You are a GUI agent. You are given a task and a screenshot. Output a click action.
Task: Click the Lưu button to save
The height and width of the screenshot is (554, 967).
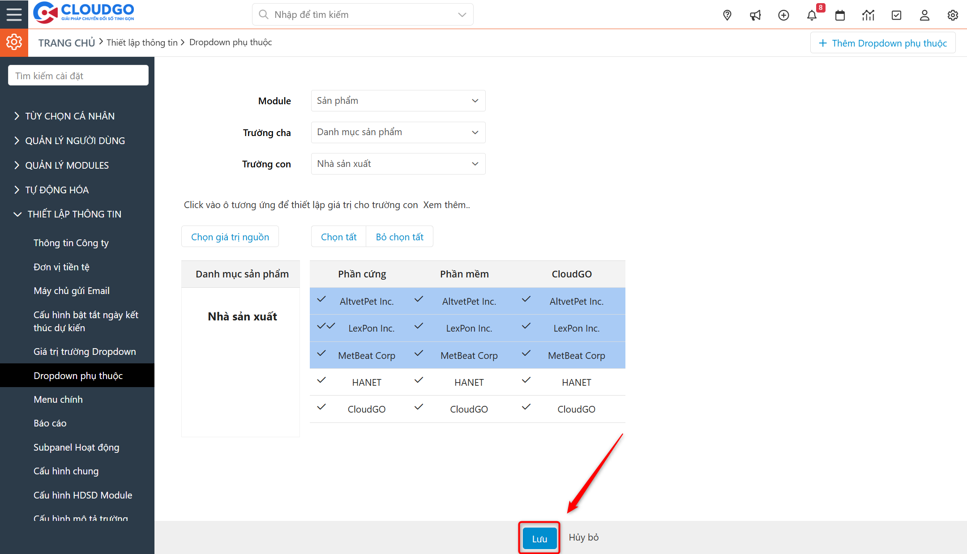point(539,537)
